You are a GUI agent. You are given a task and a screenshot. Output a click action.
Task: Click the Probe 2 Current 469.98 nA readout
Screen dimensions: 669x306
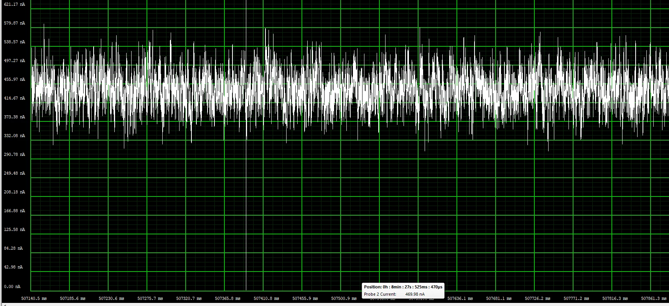click(394, 294)
